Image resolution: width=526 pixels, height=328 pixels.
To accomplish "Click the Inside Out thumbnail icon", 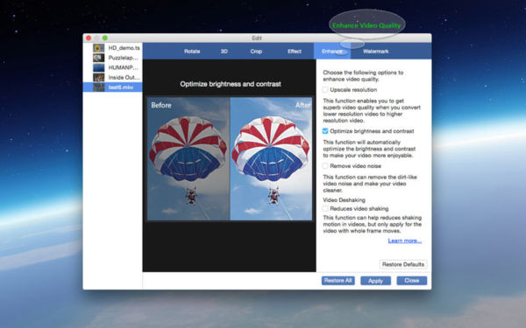I will (98, 77).
